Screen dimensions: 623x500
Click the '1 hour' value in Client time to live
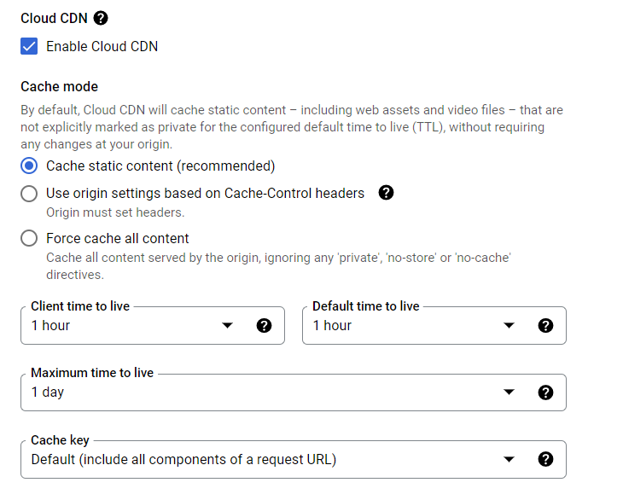coord(51,325)
